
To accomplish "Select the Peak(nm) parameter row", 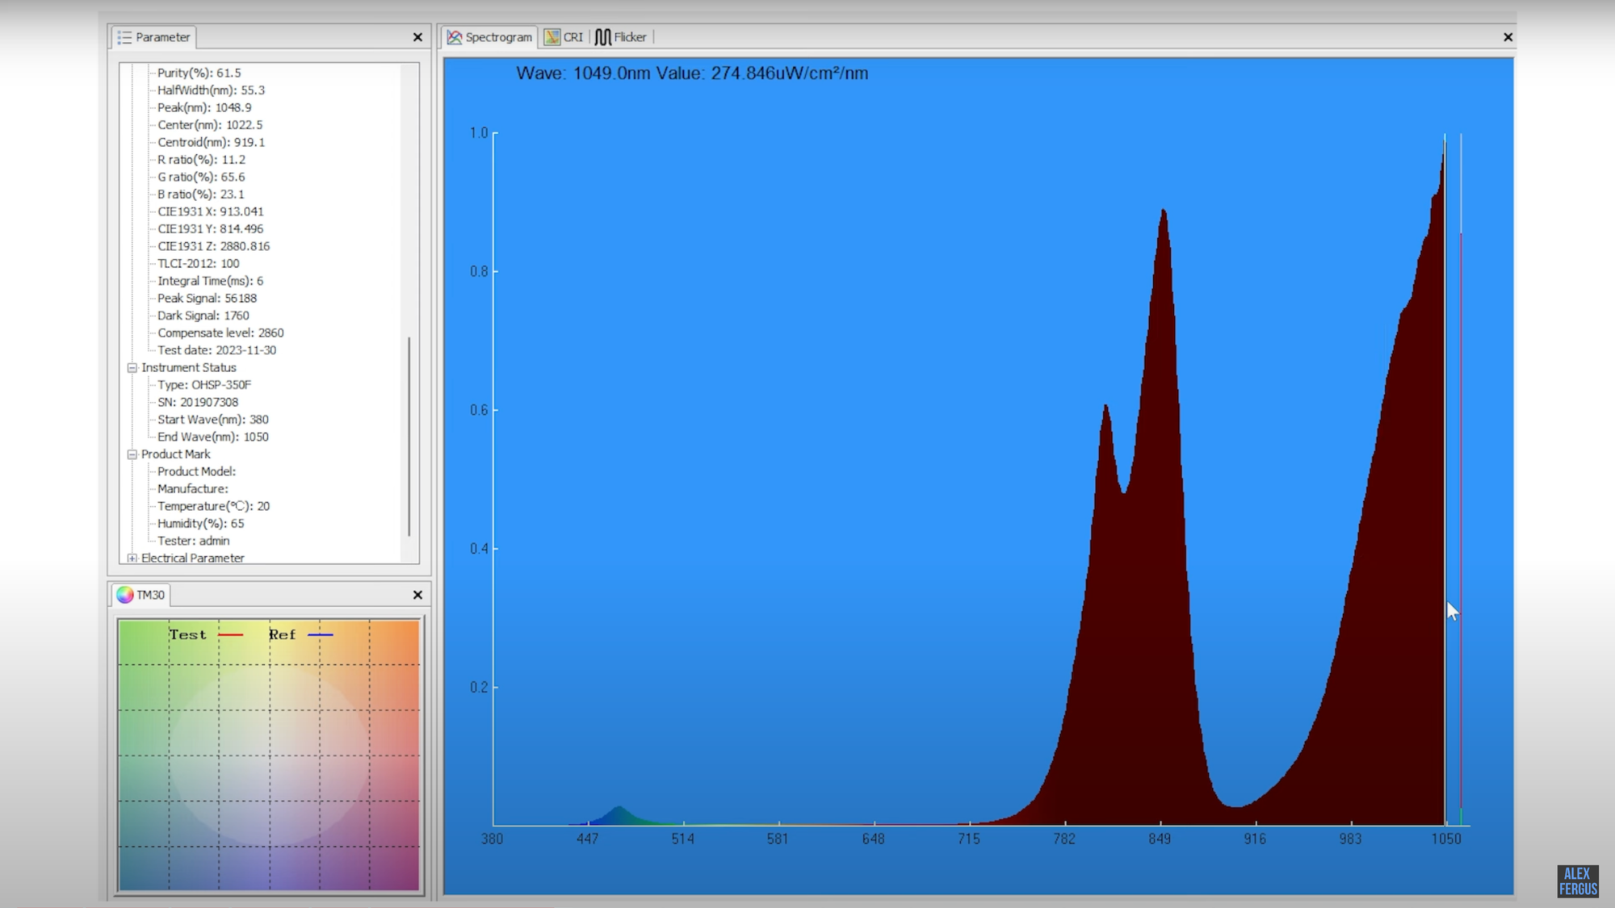I will pos(204,107).
